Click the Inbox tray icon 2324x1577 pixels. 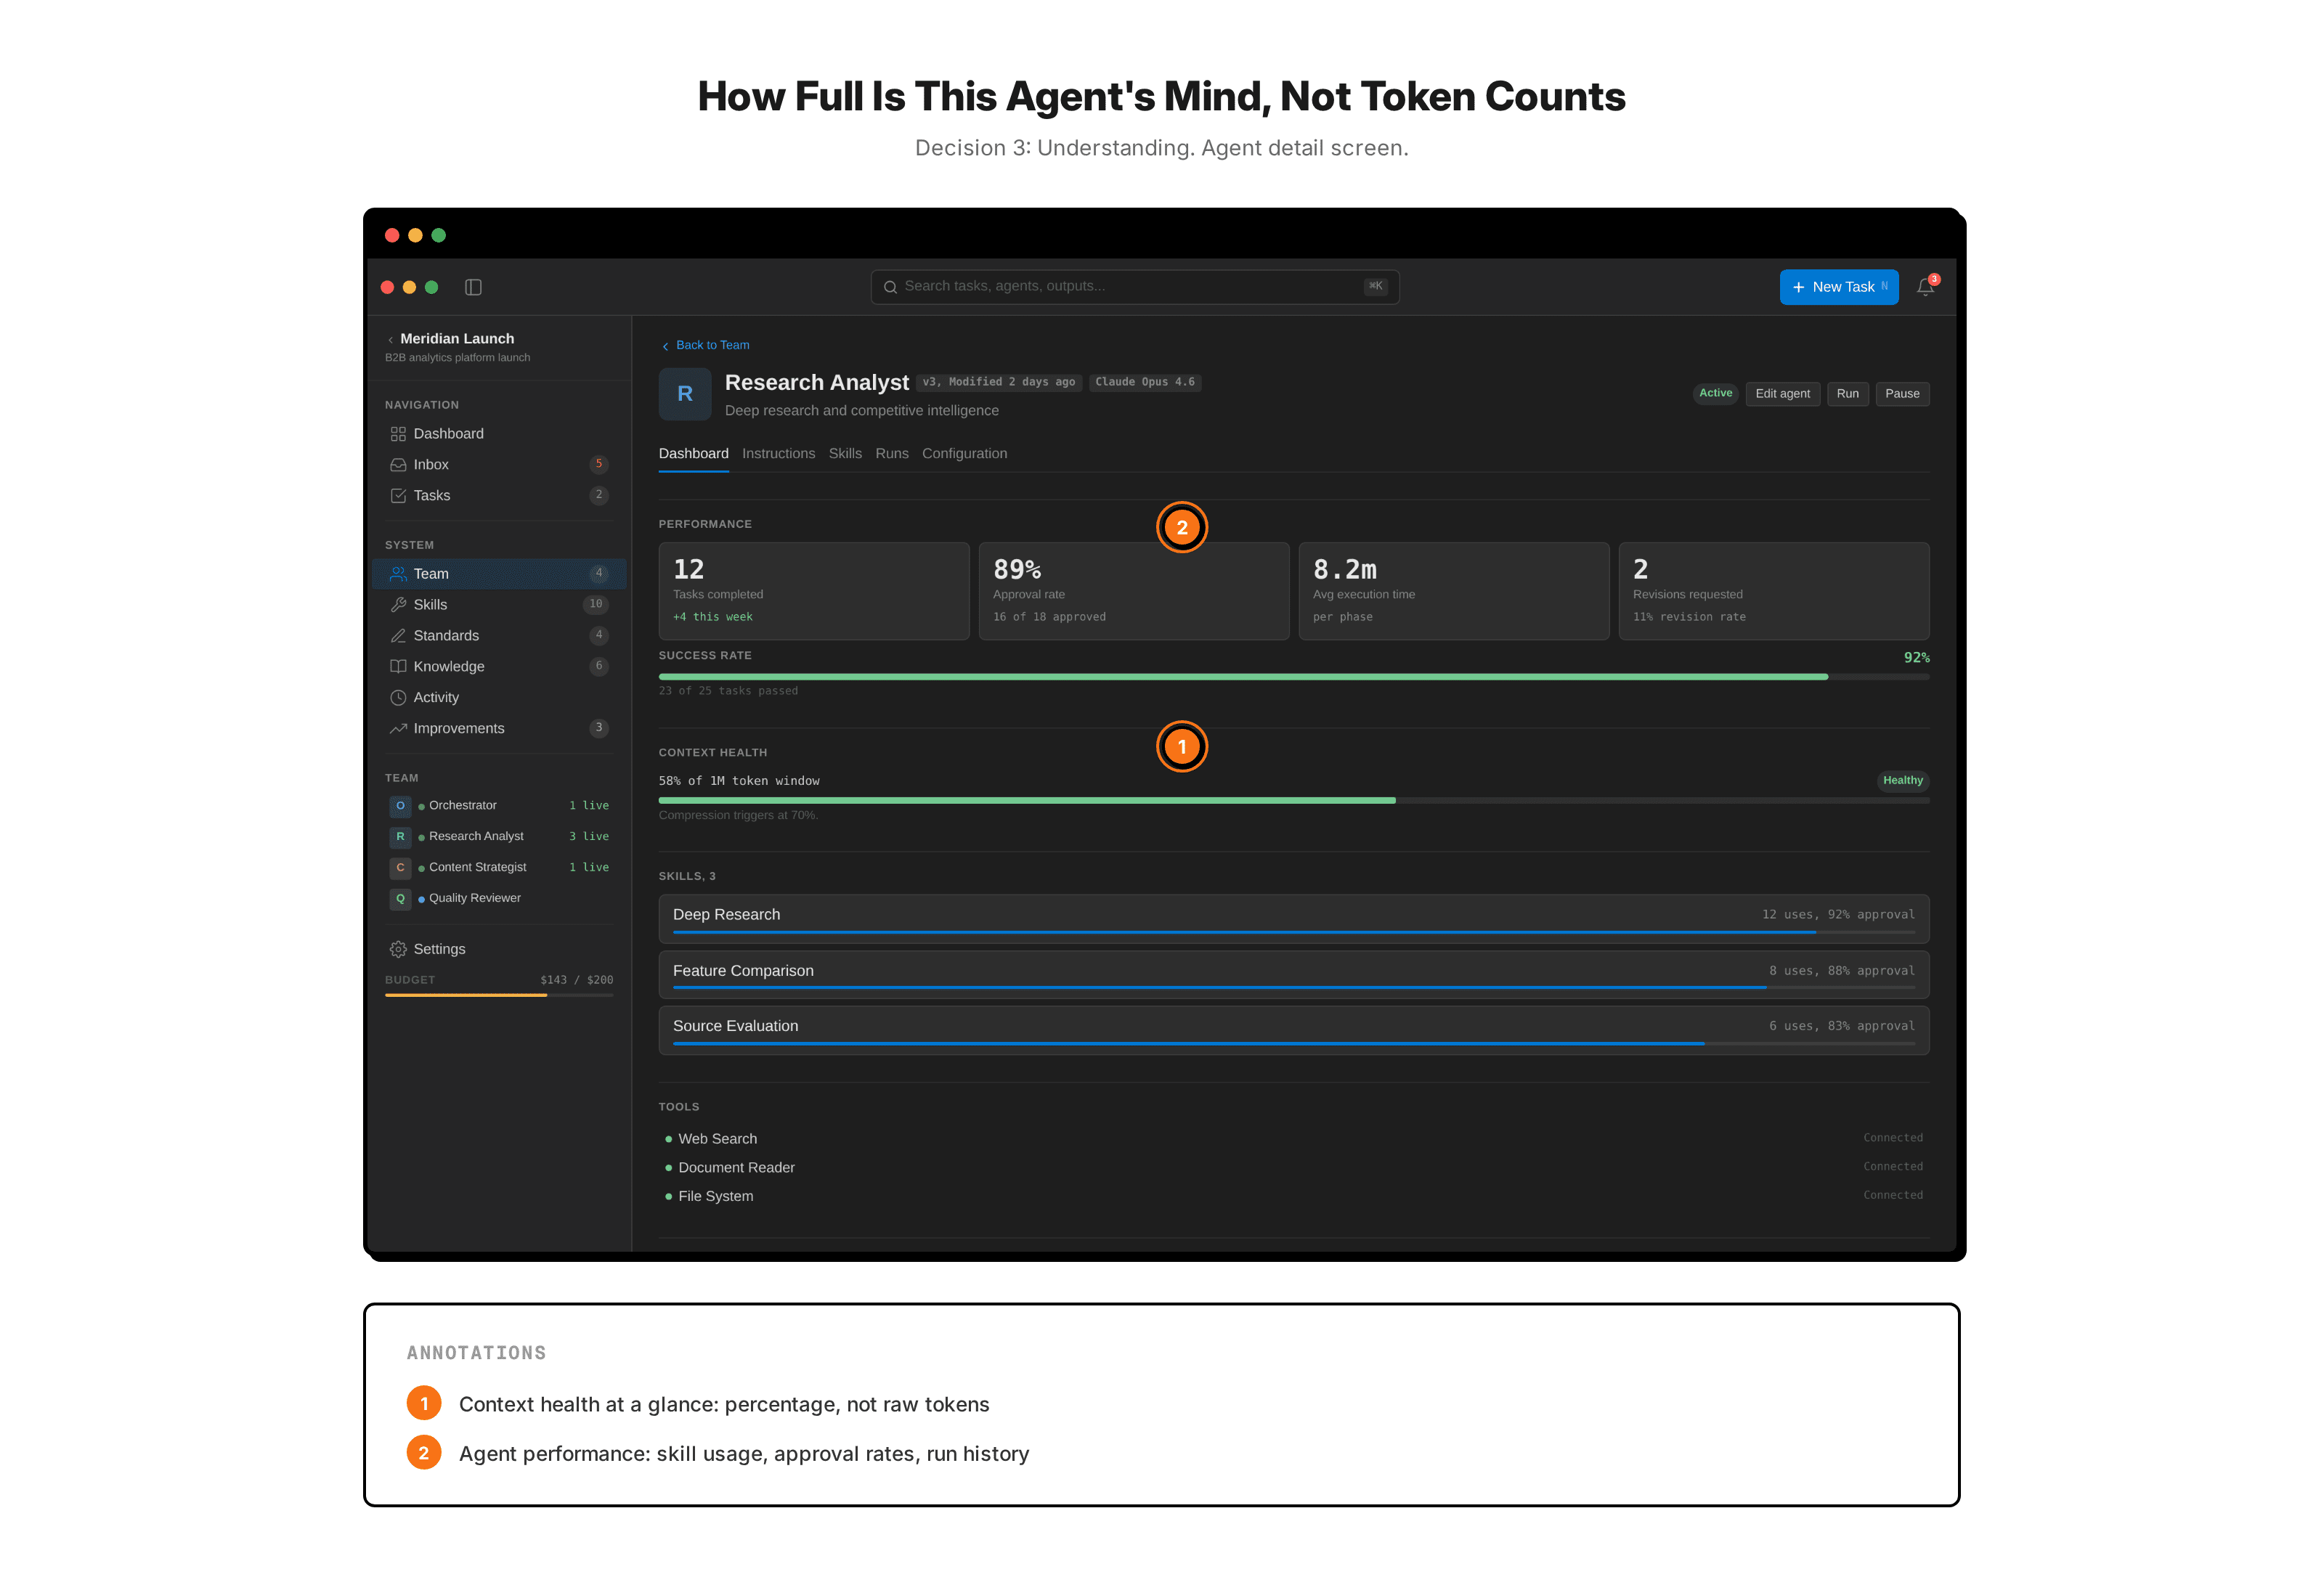coord(398,464)
